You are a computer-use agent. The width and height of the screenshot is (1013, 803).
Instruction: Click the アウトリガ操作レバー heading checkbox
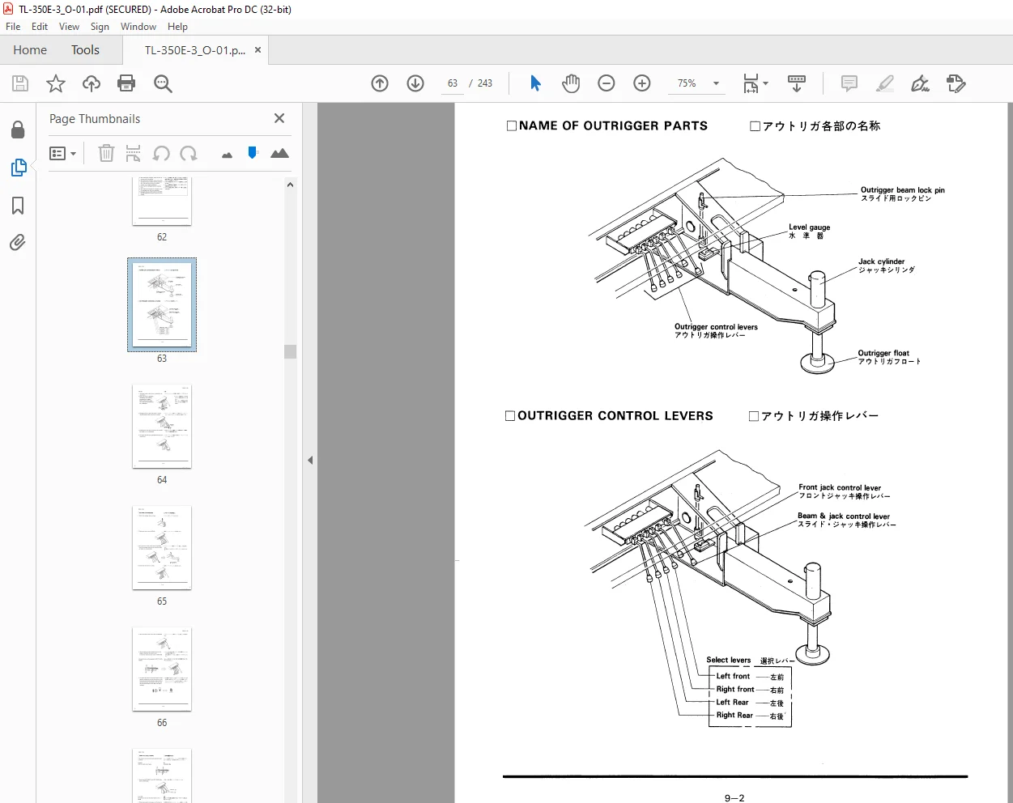(x=754, y=415)
